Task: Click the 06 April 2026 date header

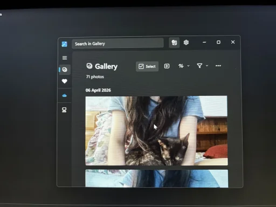Action: click(98, 90)
